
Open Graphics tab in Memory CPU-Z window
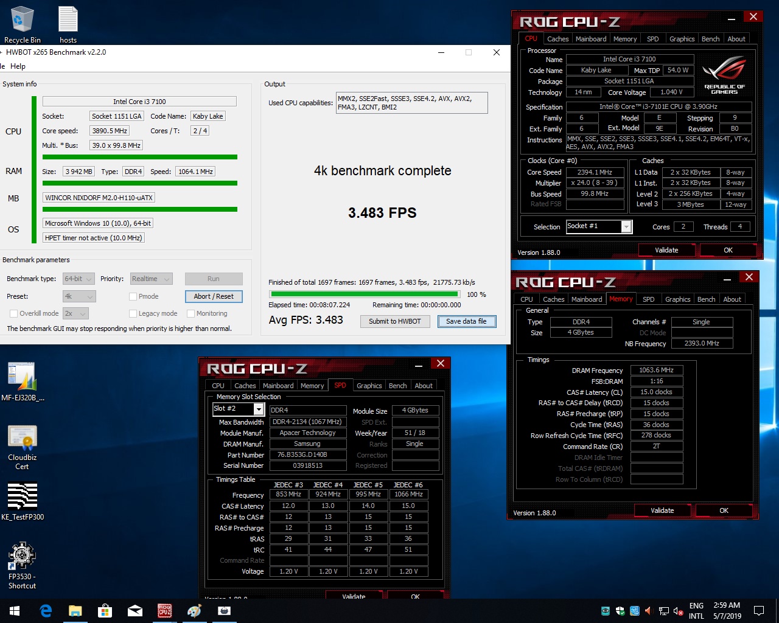point(677,299)
